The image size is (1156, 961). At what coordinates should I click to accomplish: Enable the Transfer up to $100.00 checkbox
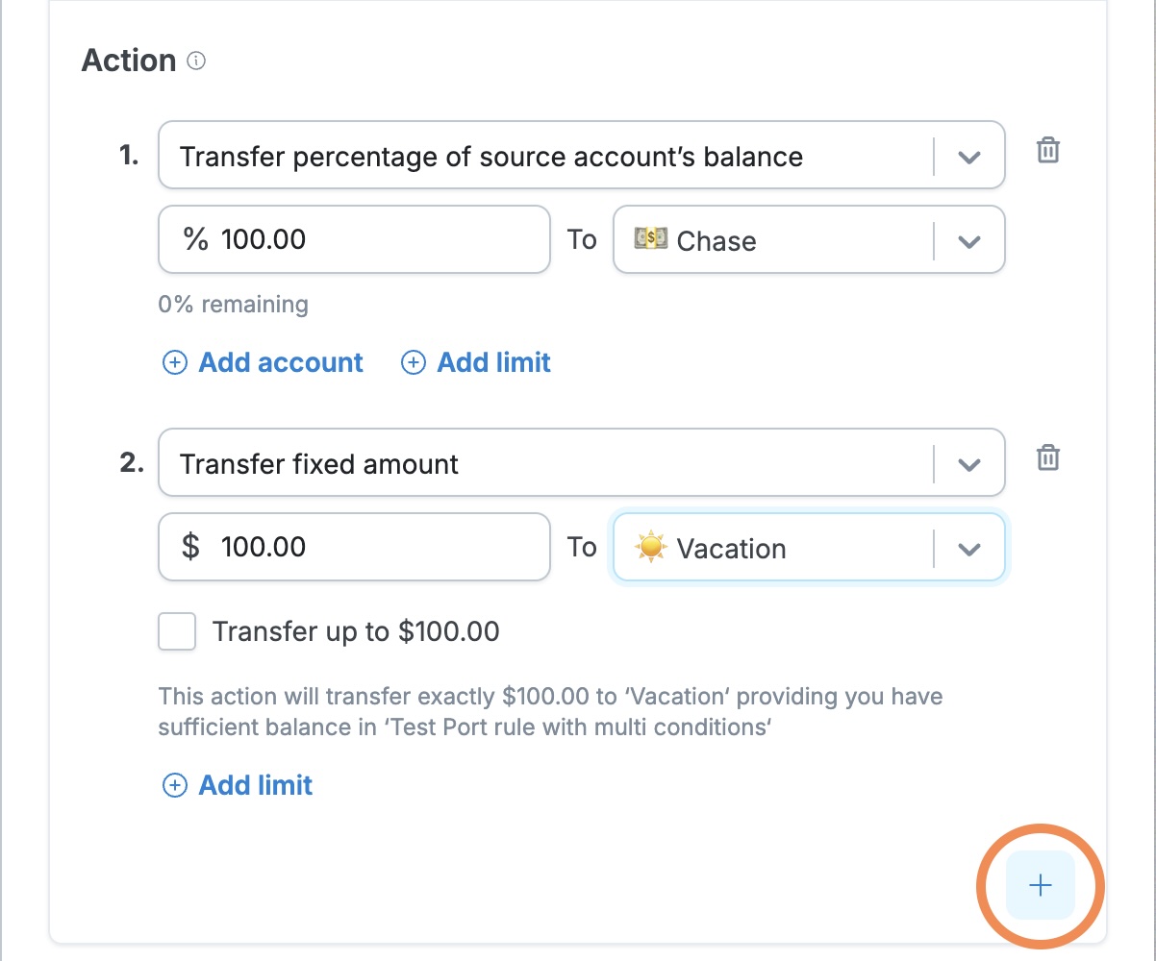[x=177, y=632]
